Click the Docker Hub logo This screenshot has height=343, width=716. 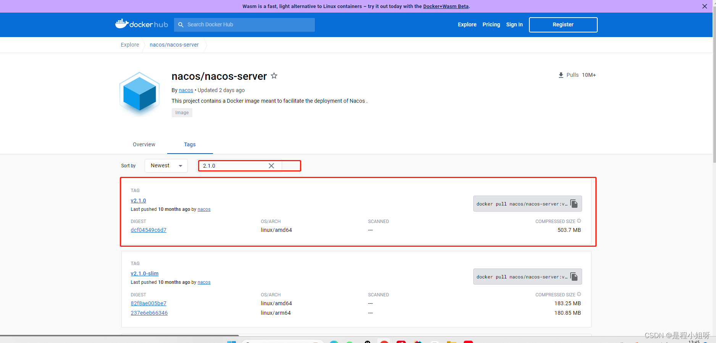tap(142, 24)
